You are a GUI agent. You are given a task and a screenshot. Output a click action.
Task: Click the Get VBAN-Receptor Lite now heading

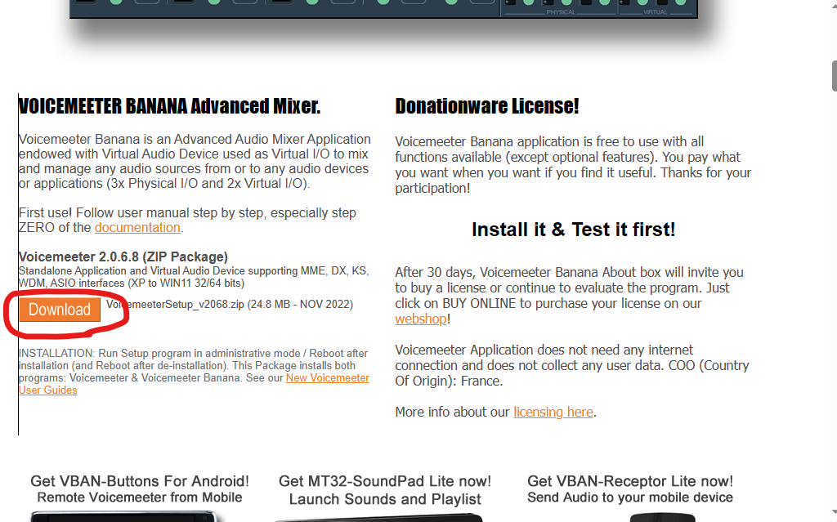click(x=630, y=481)
